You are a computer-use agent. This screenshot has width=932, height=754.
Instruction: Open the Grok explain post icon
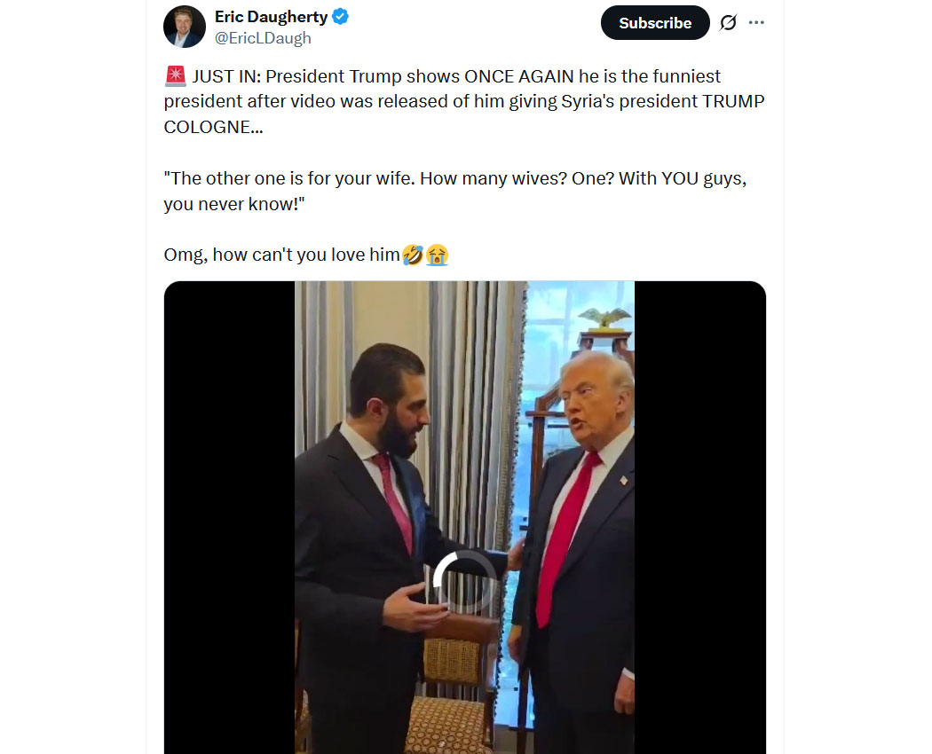[728, 22]
